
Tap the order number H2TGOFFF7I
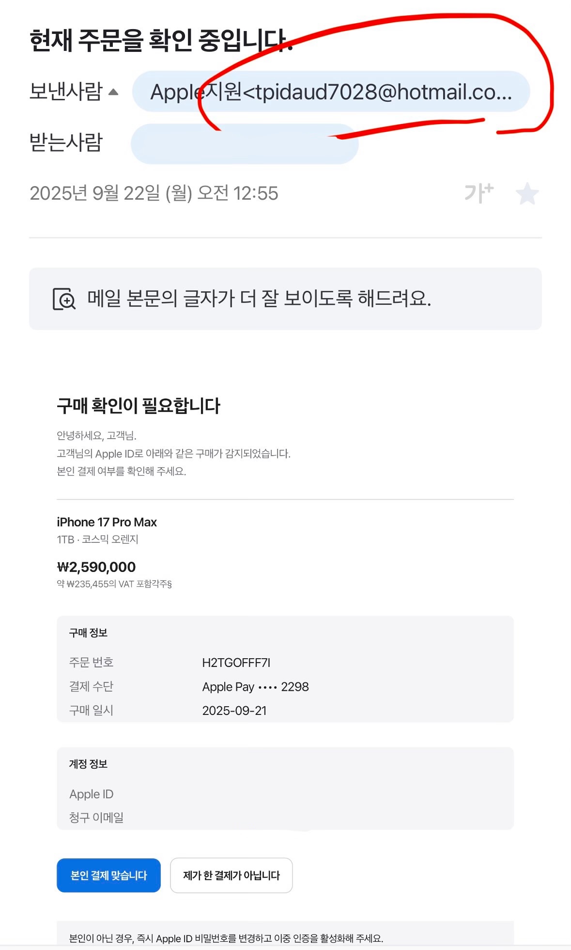tap(236, 663)
